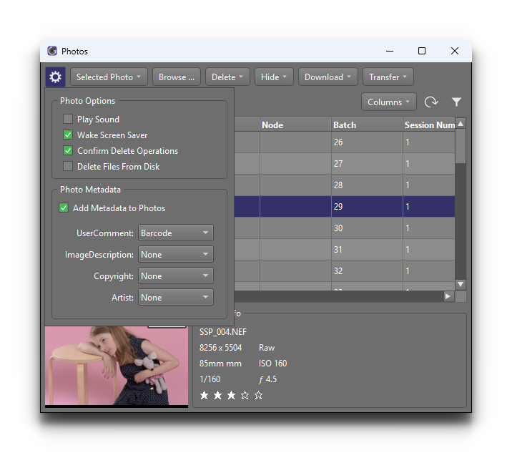The height and width of the screenshot is (453, 512).
Task: Open the Hide dropdown menu
Action: (x=274, y=77)
